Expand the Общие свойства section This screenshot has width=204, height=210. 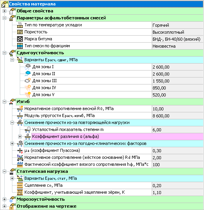click(x=4, y=11)
